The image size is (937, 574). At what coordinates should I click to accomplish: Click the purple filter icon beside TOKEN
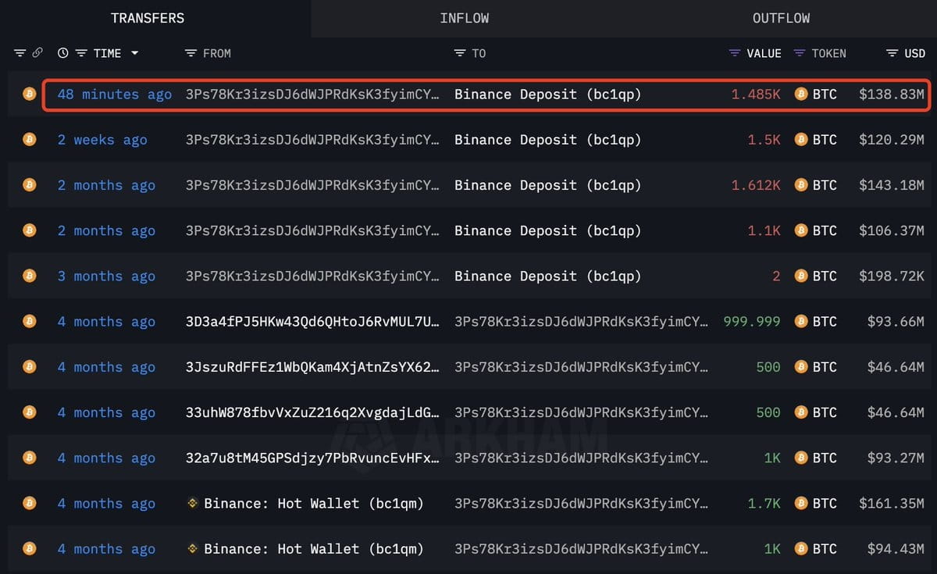point(800,53)
